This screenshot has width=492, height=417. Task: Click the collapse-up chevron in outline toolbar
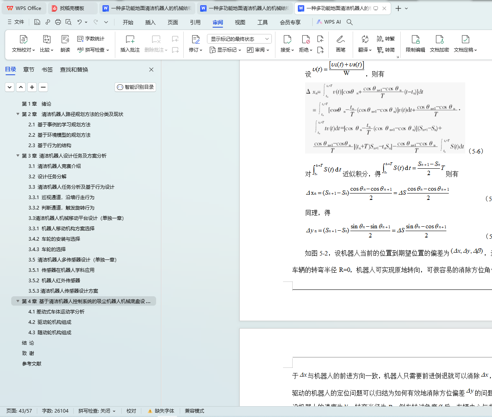[x=21, y=87]
